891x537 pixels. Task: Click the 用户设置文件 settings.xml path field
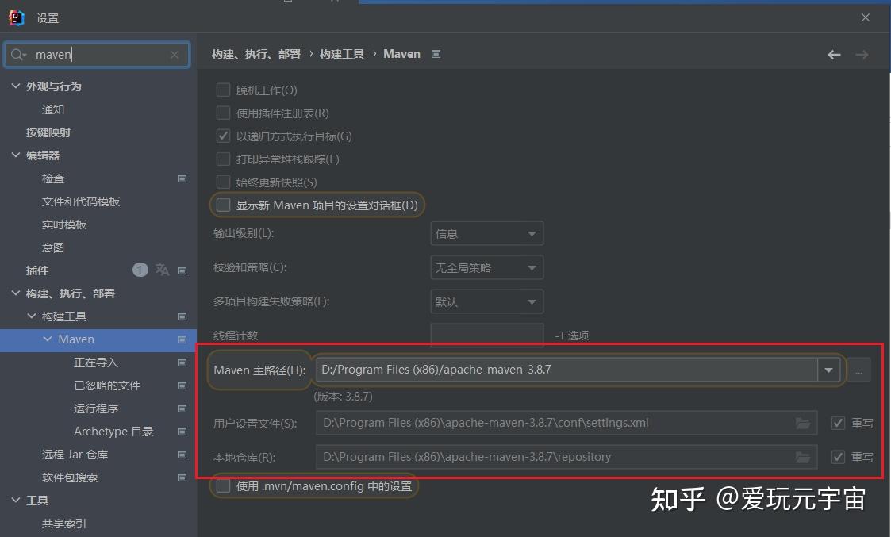click(x=566, y=423)
